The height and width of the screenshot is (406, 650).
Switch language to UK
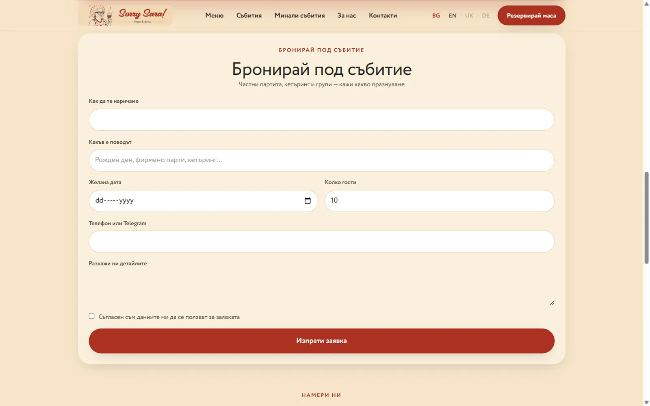point(469,15)
